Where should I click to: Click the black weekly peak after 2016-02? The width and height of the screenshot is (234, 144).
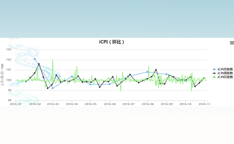(x=39, y=64)
